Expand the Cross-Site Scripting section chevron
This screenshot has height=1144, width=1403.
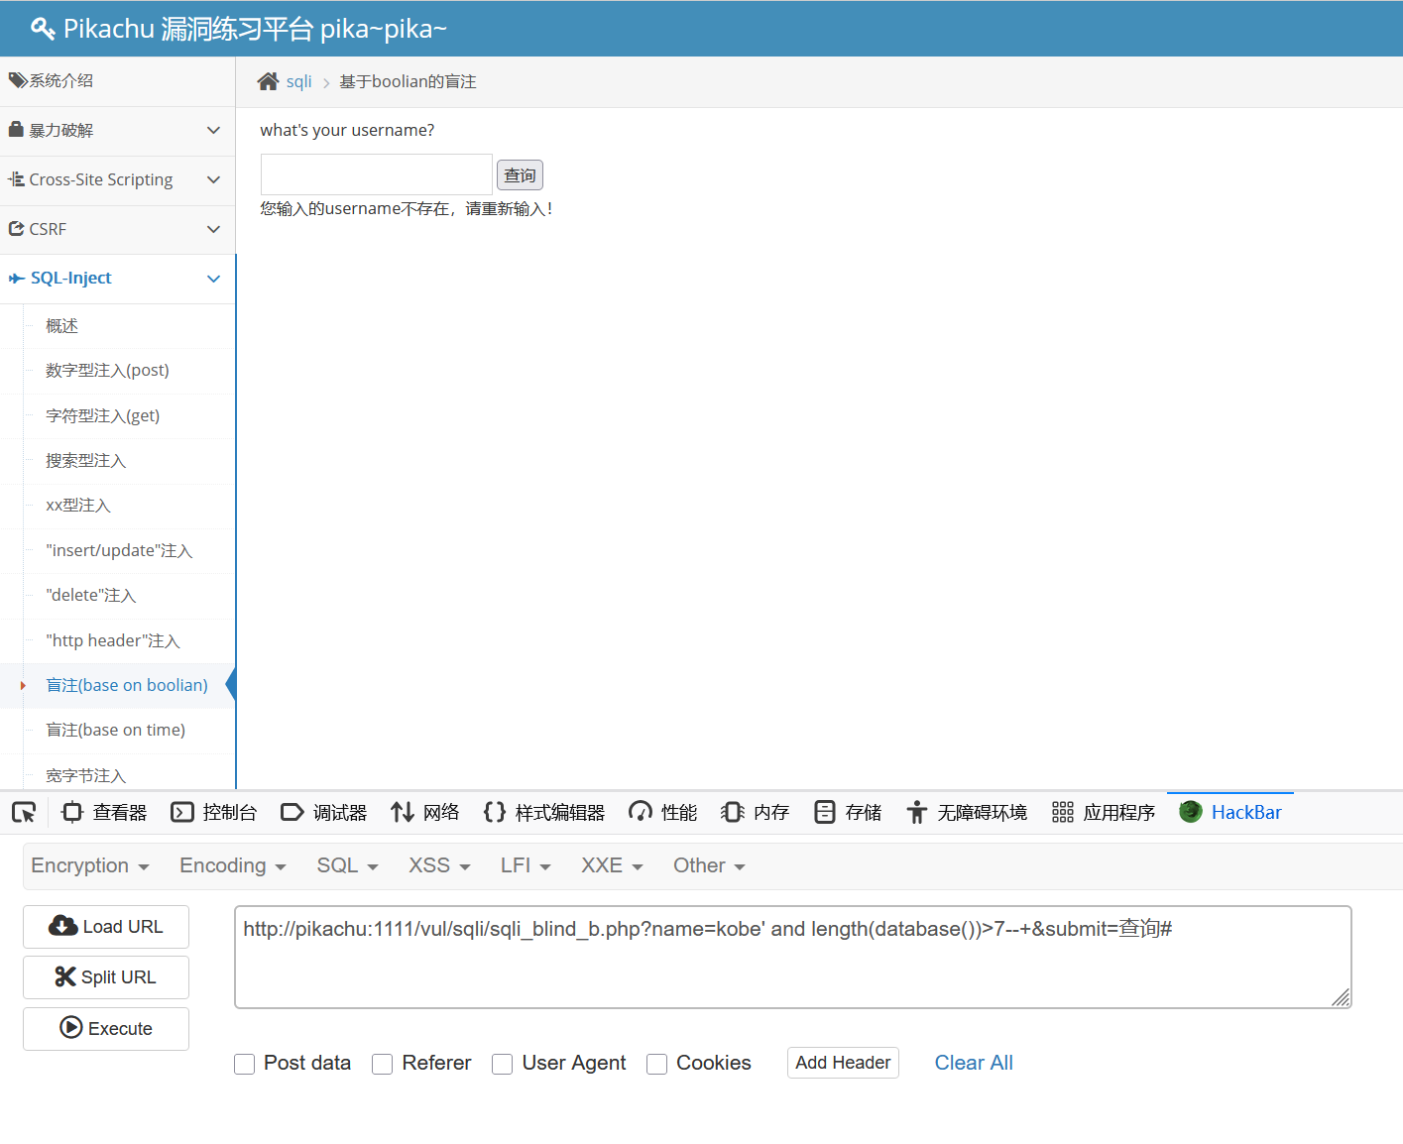(213, 179)
